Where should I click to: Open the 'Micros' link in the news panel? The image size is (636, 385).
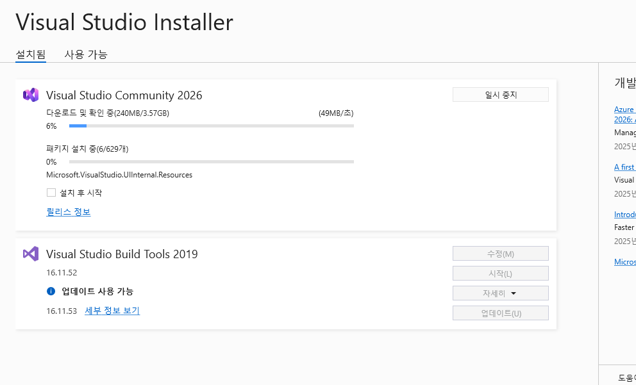click(625, 262)
